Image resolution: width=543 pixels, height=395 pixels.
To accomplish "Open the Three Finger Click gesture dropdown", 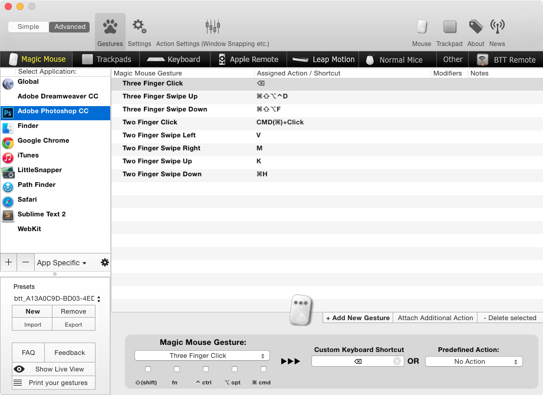I will point(202,355).
